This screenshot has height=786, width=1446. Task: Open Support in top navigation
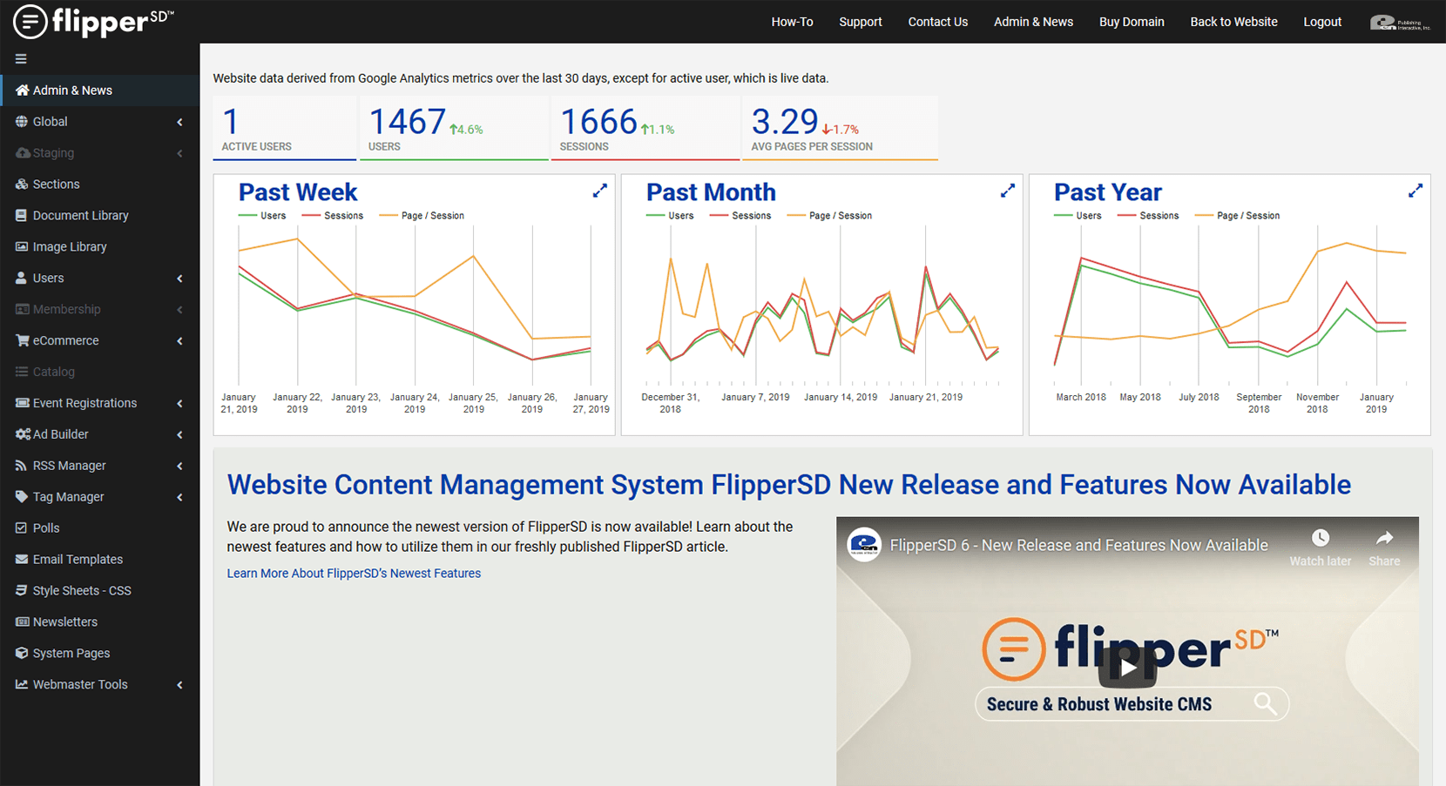click(x=861, y=22)
